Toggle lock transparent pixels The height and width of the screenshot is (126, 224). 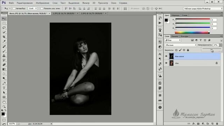point(176,50)
